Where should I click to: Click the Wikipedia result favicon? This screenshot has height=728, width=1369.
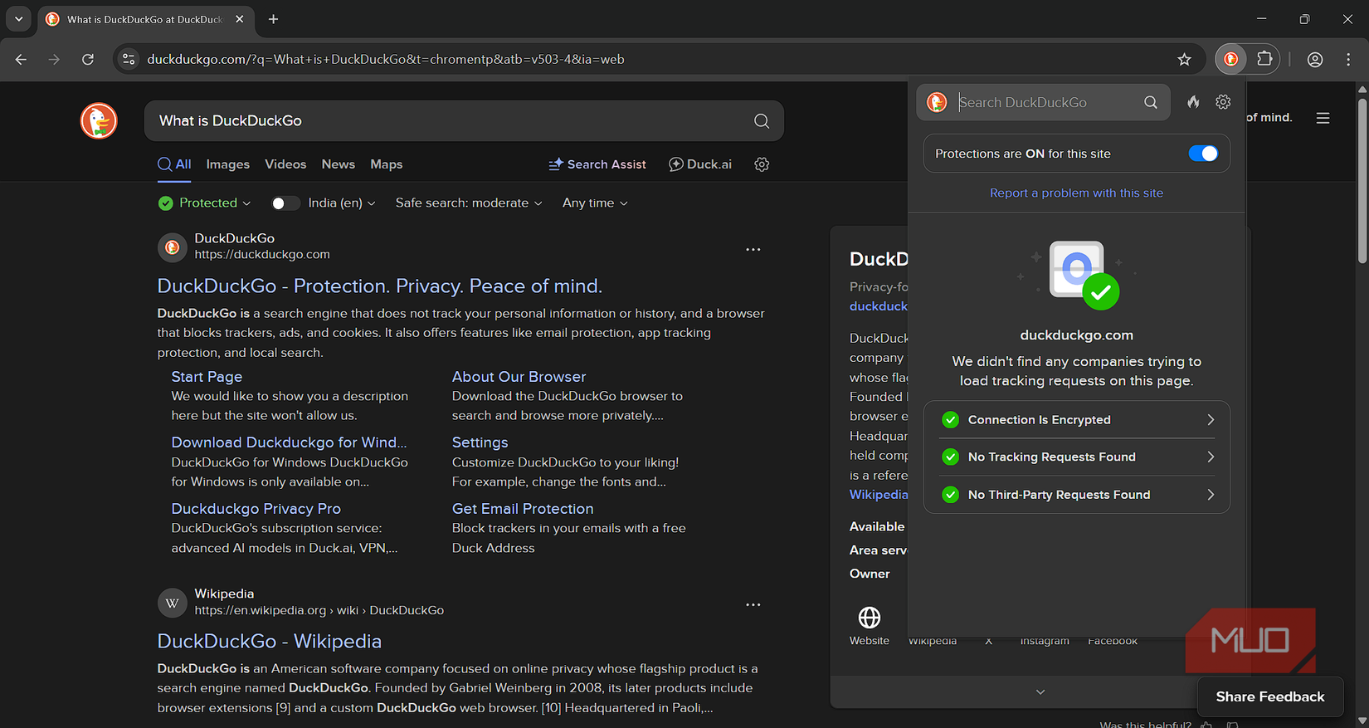(x=172, y=602)
